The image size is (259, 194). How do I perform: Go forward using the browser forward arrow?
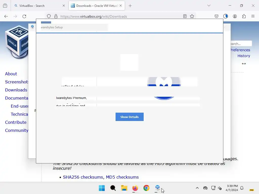pos(15,16)
